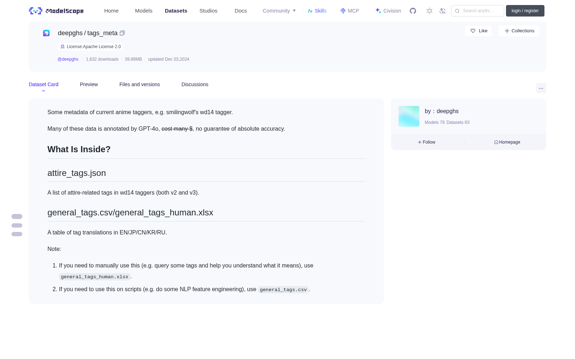Click License:Apache License 2.0 tag
Viewport: 575px width, 359px height.
pos(90,47)
